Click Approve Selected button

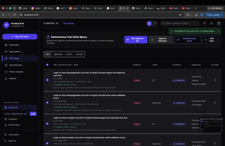click(161, 40)
